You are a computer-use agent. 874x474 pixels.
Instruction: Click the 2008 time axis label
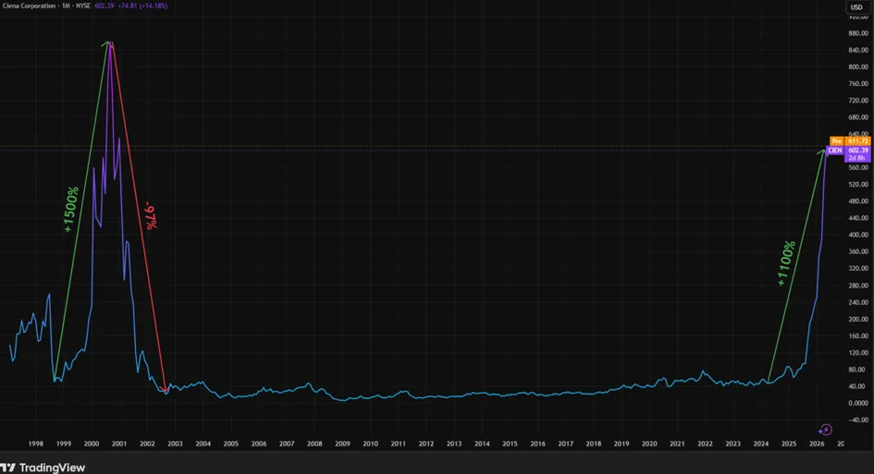click(314, 444)
